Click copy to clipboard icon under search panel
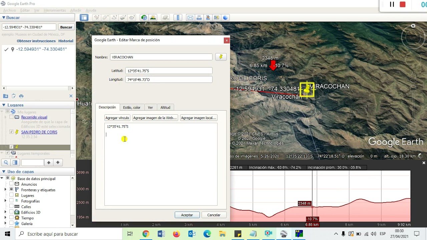Image resolution: width=427 pixels, height=240 pixels. pyautogui.click(x=13, y=96)
